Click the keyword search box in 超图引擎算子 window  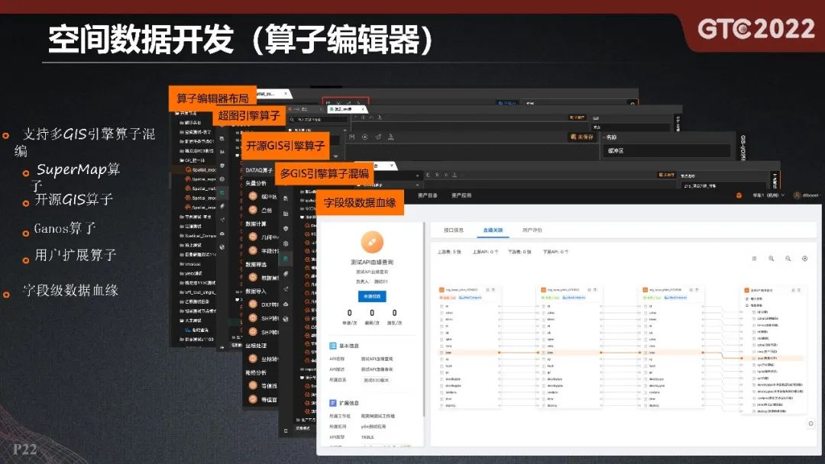(x=318, y=120)
